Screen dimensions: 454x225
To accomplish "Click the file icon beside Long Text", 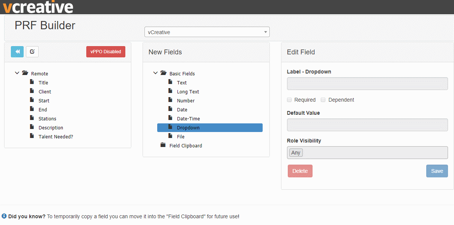I will pyautogui.click(x=170, y=91).
